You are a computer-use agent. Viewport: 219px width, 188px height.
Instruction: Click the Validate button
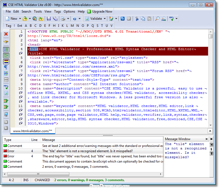(x=94, y=19)
